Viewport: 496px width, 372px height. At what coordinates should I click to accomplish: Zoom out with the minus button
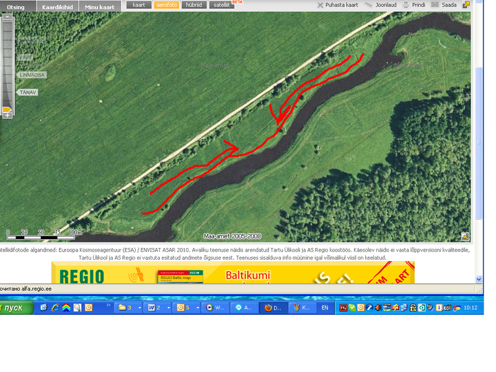tap(7, 17)
